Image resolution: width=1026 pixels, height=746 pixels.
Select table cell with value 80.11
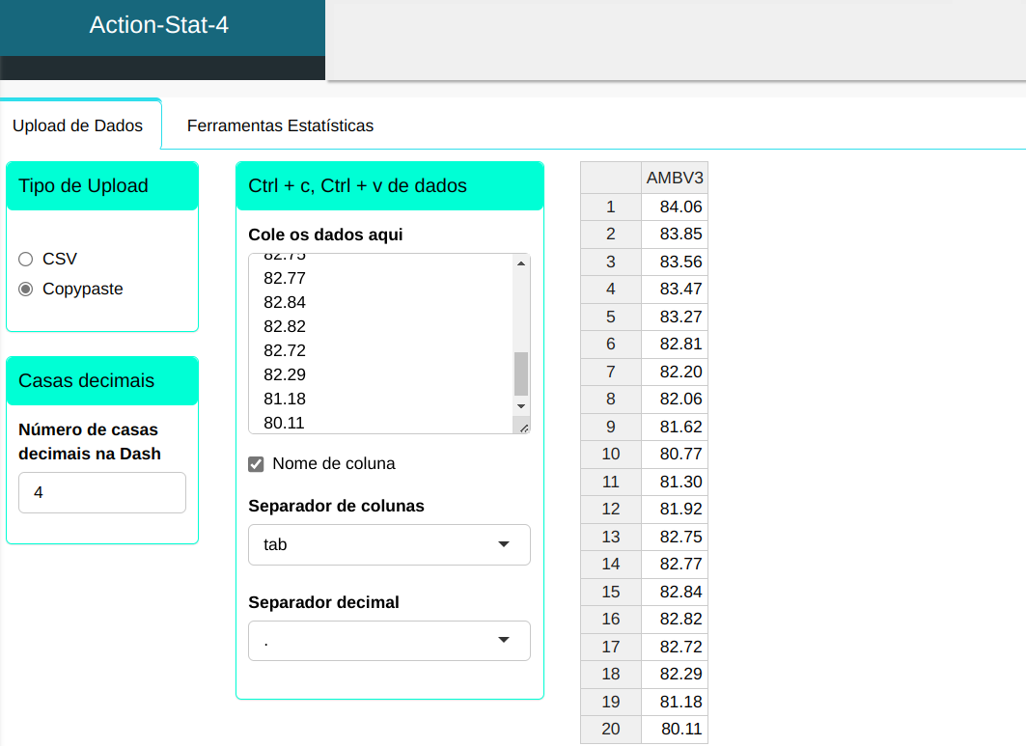pyautogui.click(x=675, y=729)
